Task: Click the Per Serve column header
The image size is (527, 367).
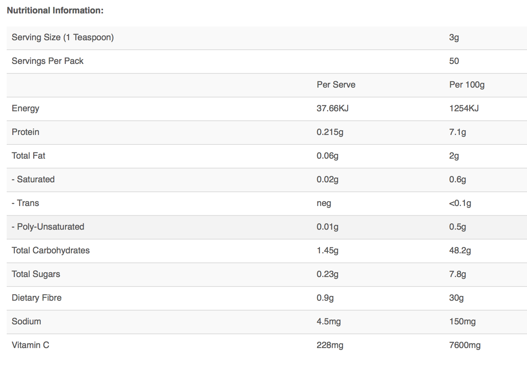Action: tap(336, 85)
